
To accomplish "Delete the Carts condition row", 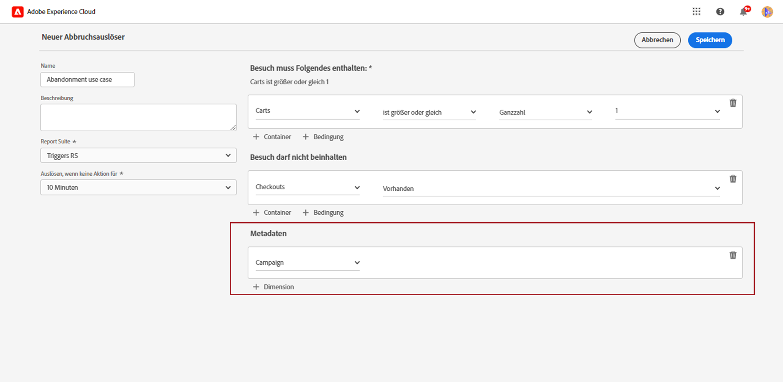I will [733, 103].
